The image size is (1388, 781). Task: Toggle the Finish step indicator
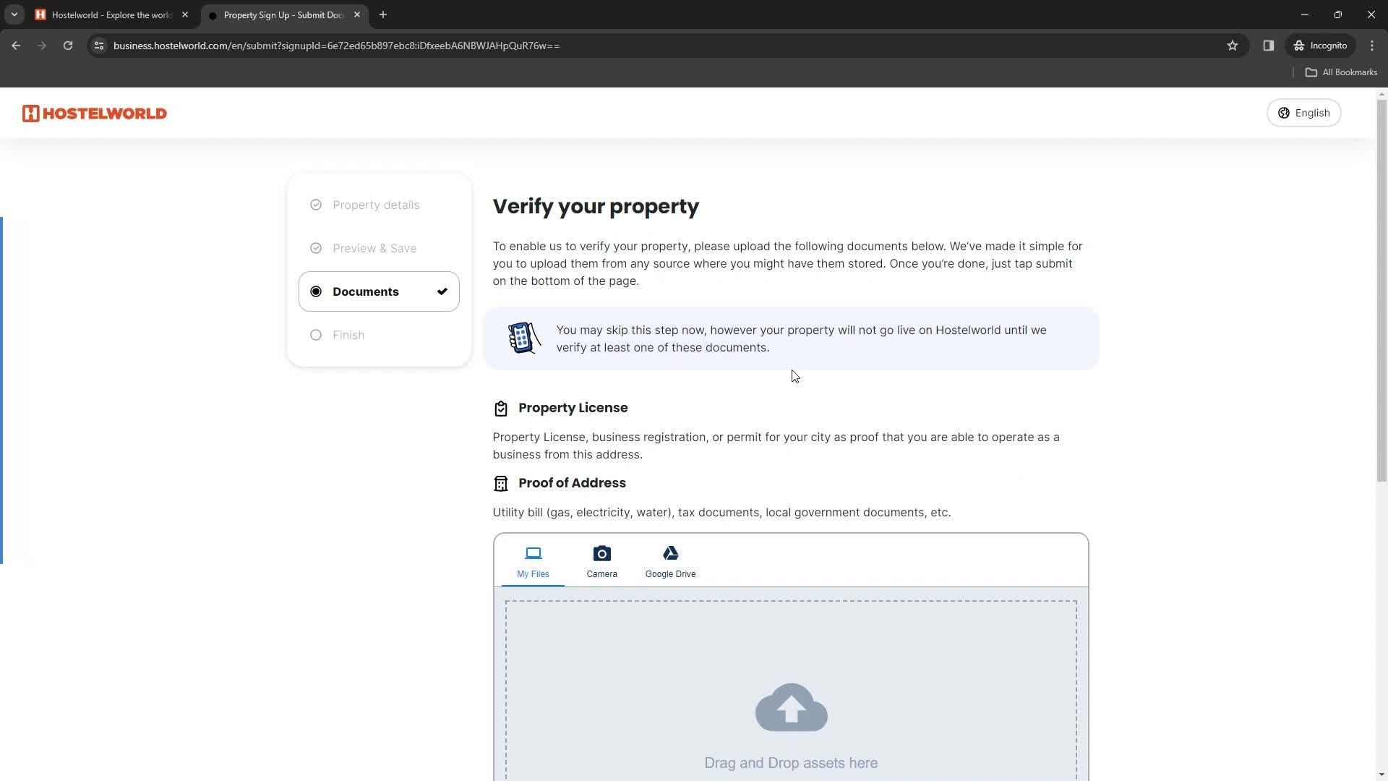315,335
